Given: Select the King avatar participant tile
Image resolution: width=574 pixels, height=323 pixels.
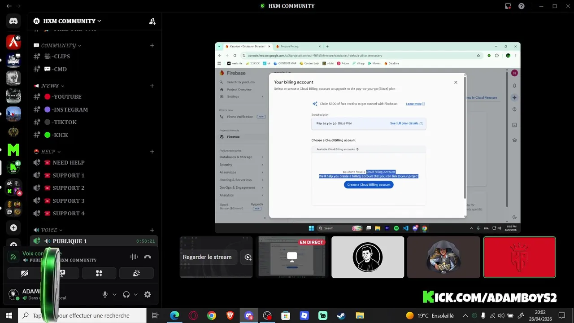Looking at the screenshot, I should [444, 257].
